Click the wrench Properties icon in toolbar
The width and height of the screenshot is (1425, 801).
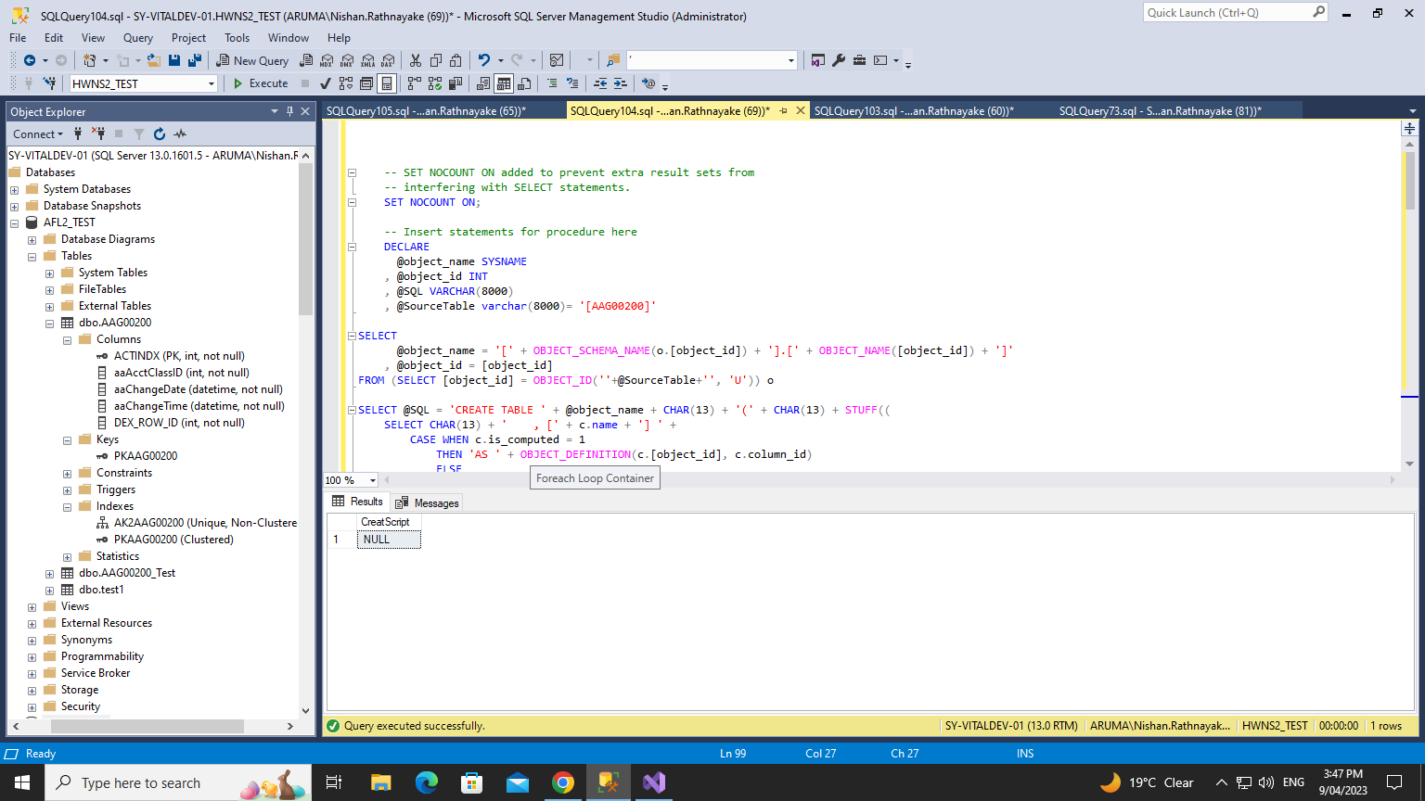[x=839, y=60]
